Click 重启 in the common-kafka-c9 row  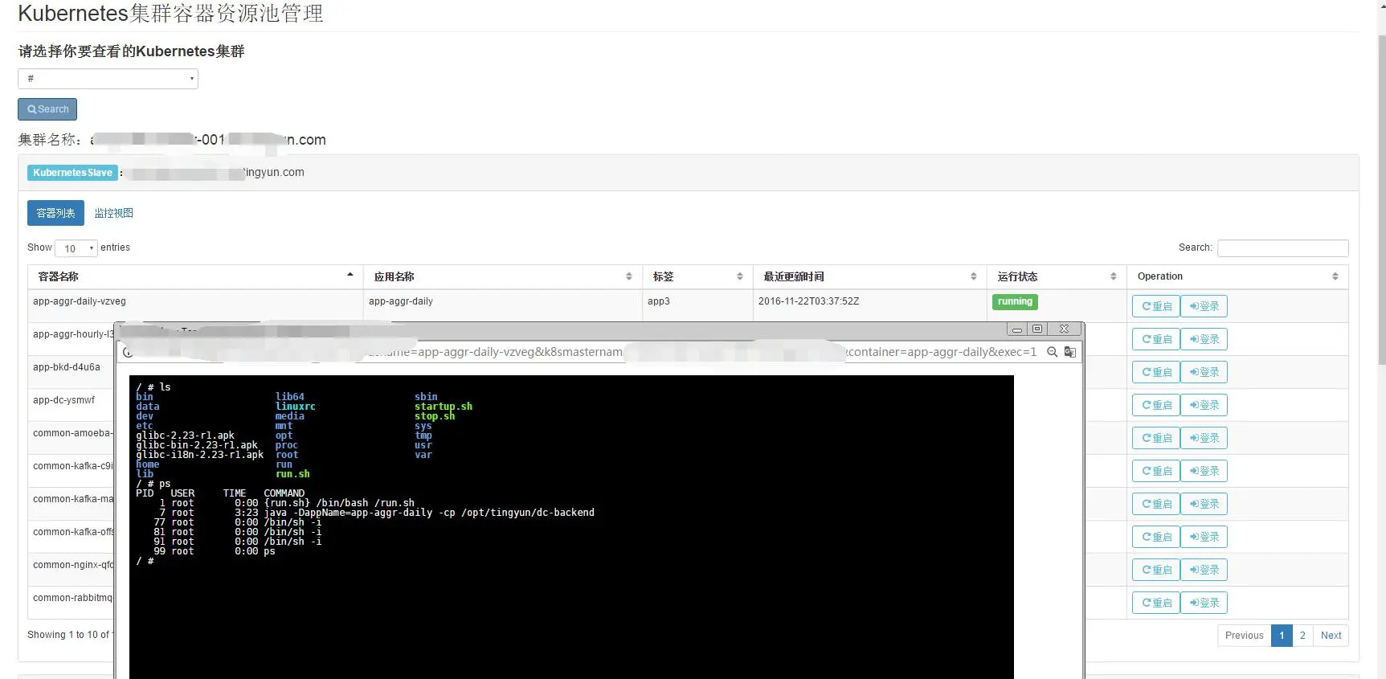coord(1156,471)
